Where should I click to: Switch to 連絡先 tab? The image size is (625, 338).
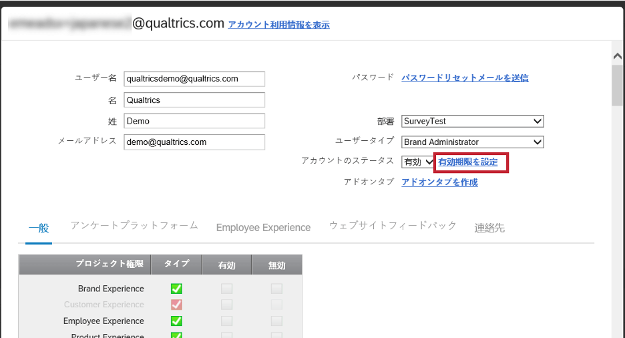point(489,228)
